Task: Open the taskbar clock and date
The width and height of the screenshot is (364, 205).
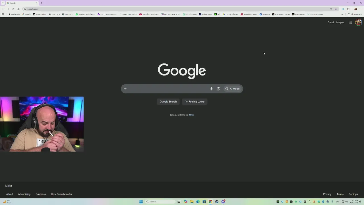Action: 354,202
